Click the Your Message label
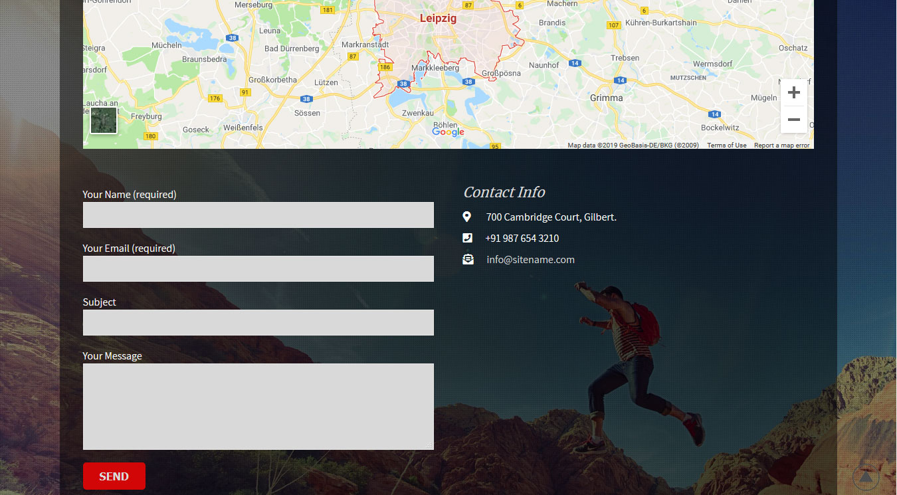 click(x=112, y=356)
